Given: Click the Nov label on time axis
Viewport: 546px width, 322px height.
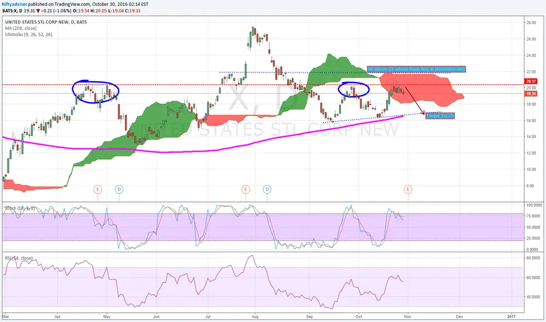Looking at the screenshot, I should click(x=408, y=317).
